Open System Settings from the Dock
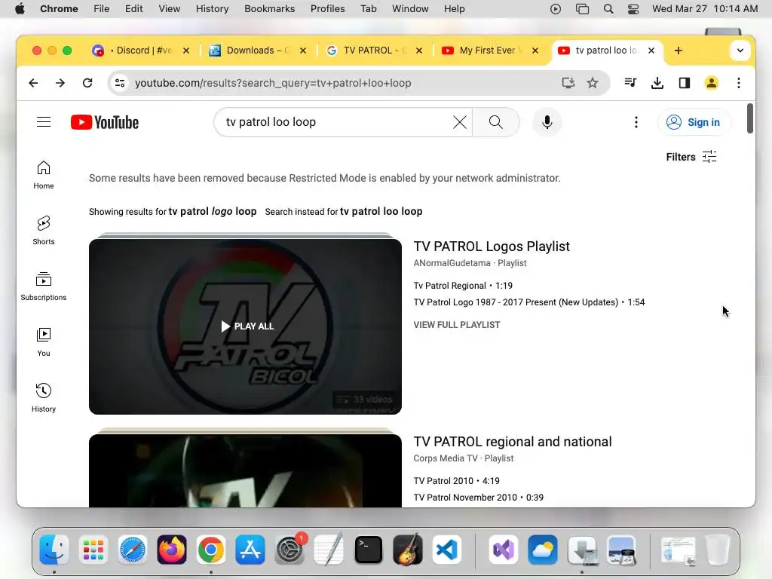Screen dimensions: 772x579 click(289, 550)
